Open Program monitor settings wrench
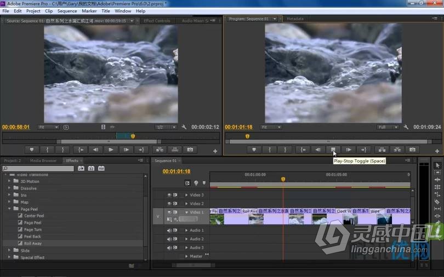444x277 pixels. tap(406, 127)
